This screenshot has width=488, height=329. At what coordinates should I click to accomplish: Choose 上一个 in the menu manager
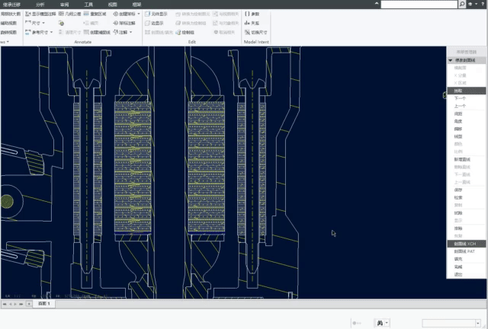(466, 106)
